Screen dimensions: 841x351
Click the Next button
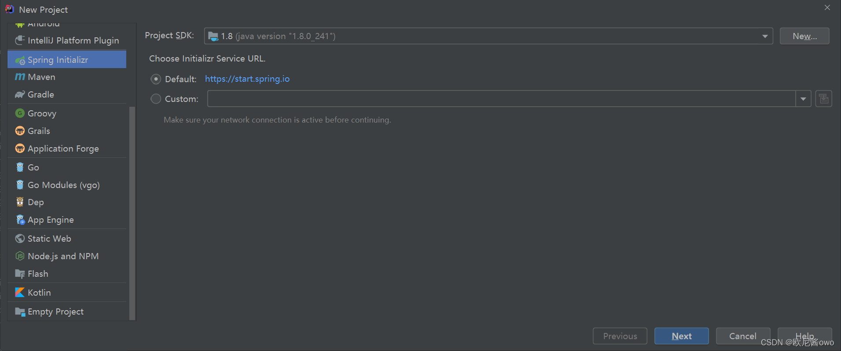(x=681, y=336)
